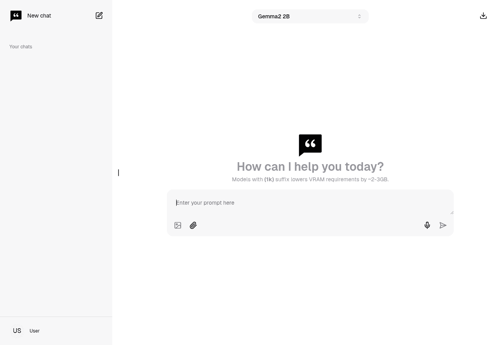
Task: Click the Models with VRAM requirements text
Action: 310,179
